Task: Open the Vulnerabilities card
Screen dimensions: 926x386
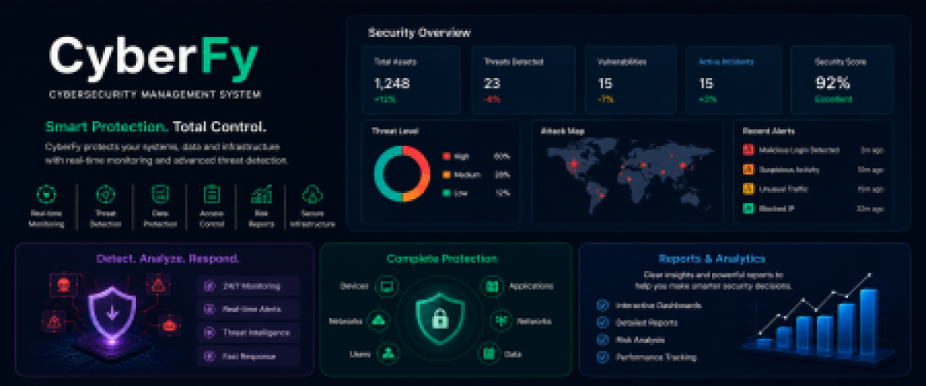Action: click(x=631, y=80)
